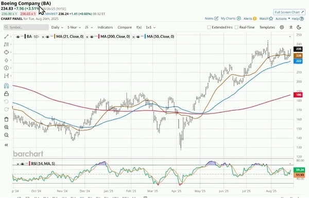Click the brown MA 21 color swatch
This screenshot has height=198, width=309.
[x=55, y=36]
